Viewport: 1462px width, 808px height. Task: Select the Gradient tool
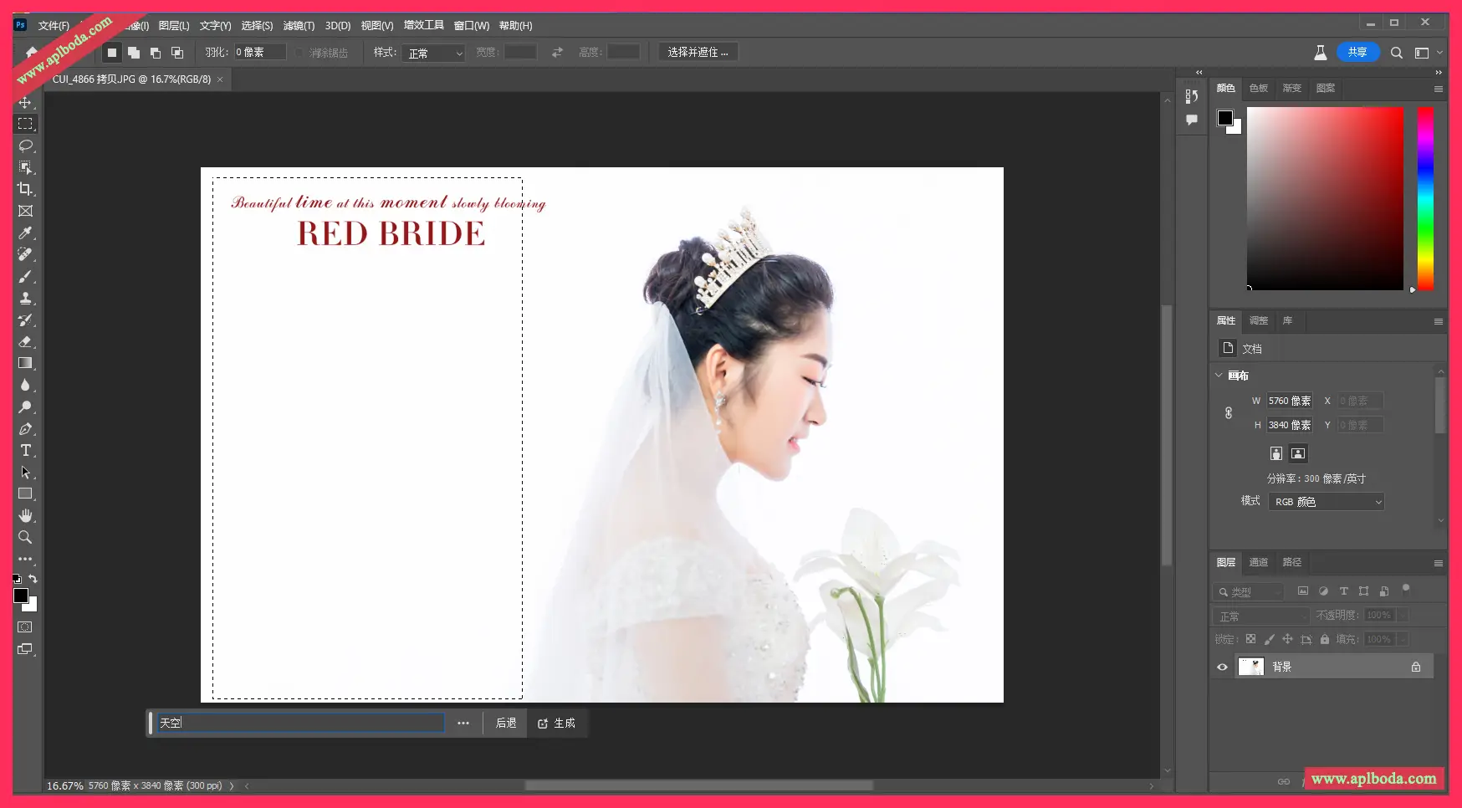tap(26, 363)
